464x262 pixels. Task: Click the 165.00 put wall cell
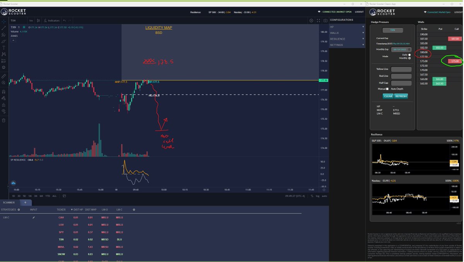[x=439, y=79]
